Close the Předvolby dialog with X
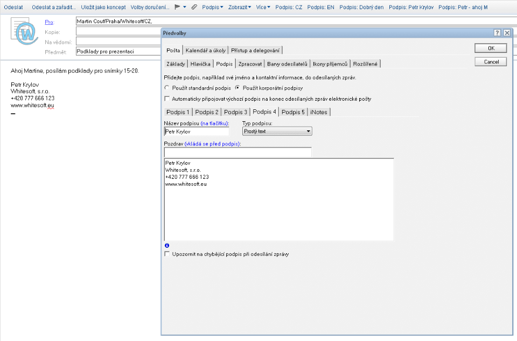This screenshot has height=341, width=517. 507,33
